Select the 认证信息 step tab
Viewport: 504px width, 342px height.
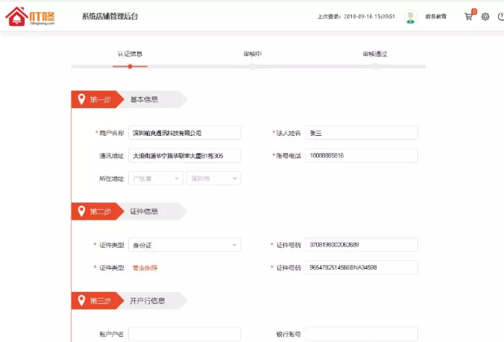tap(130, 54)
